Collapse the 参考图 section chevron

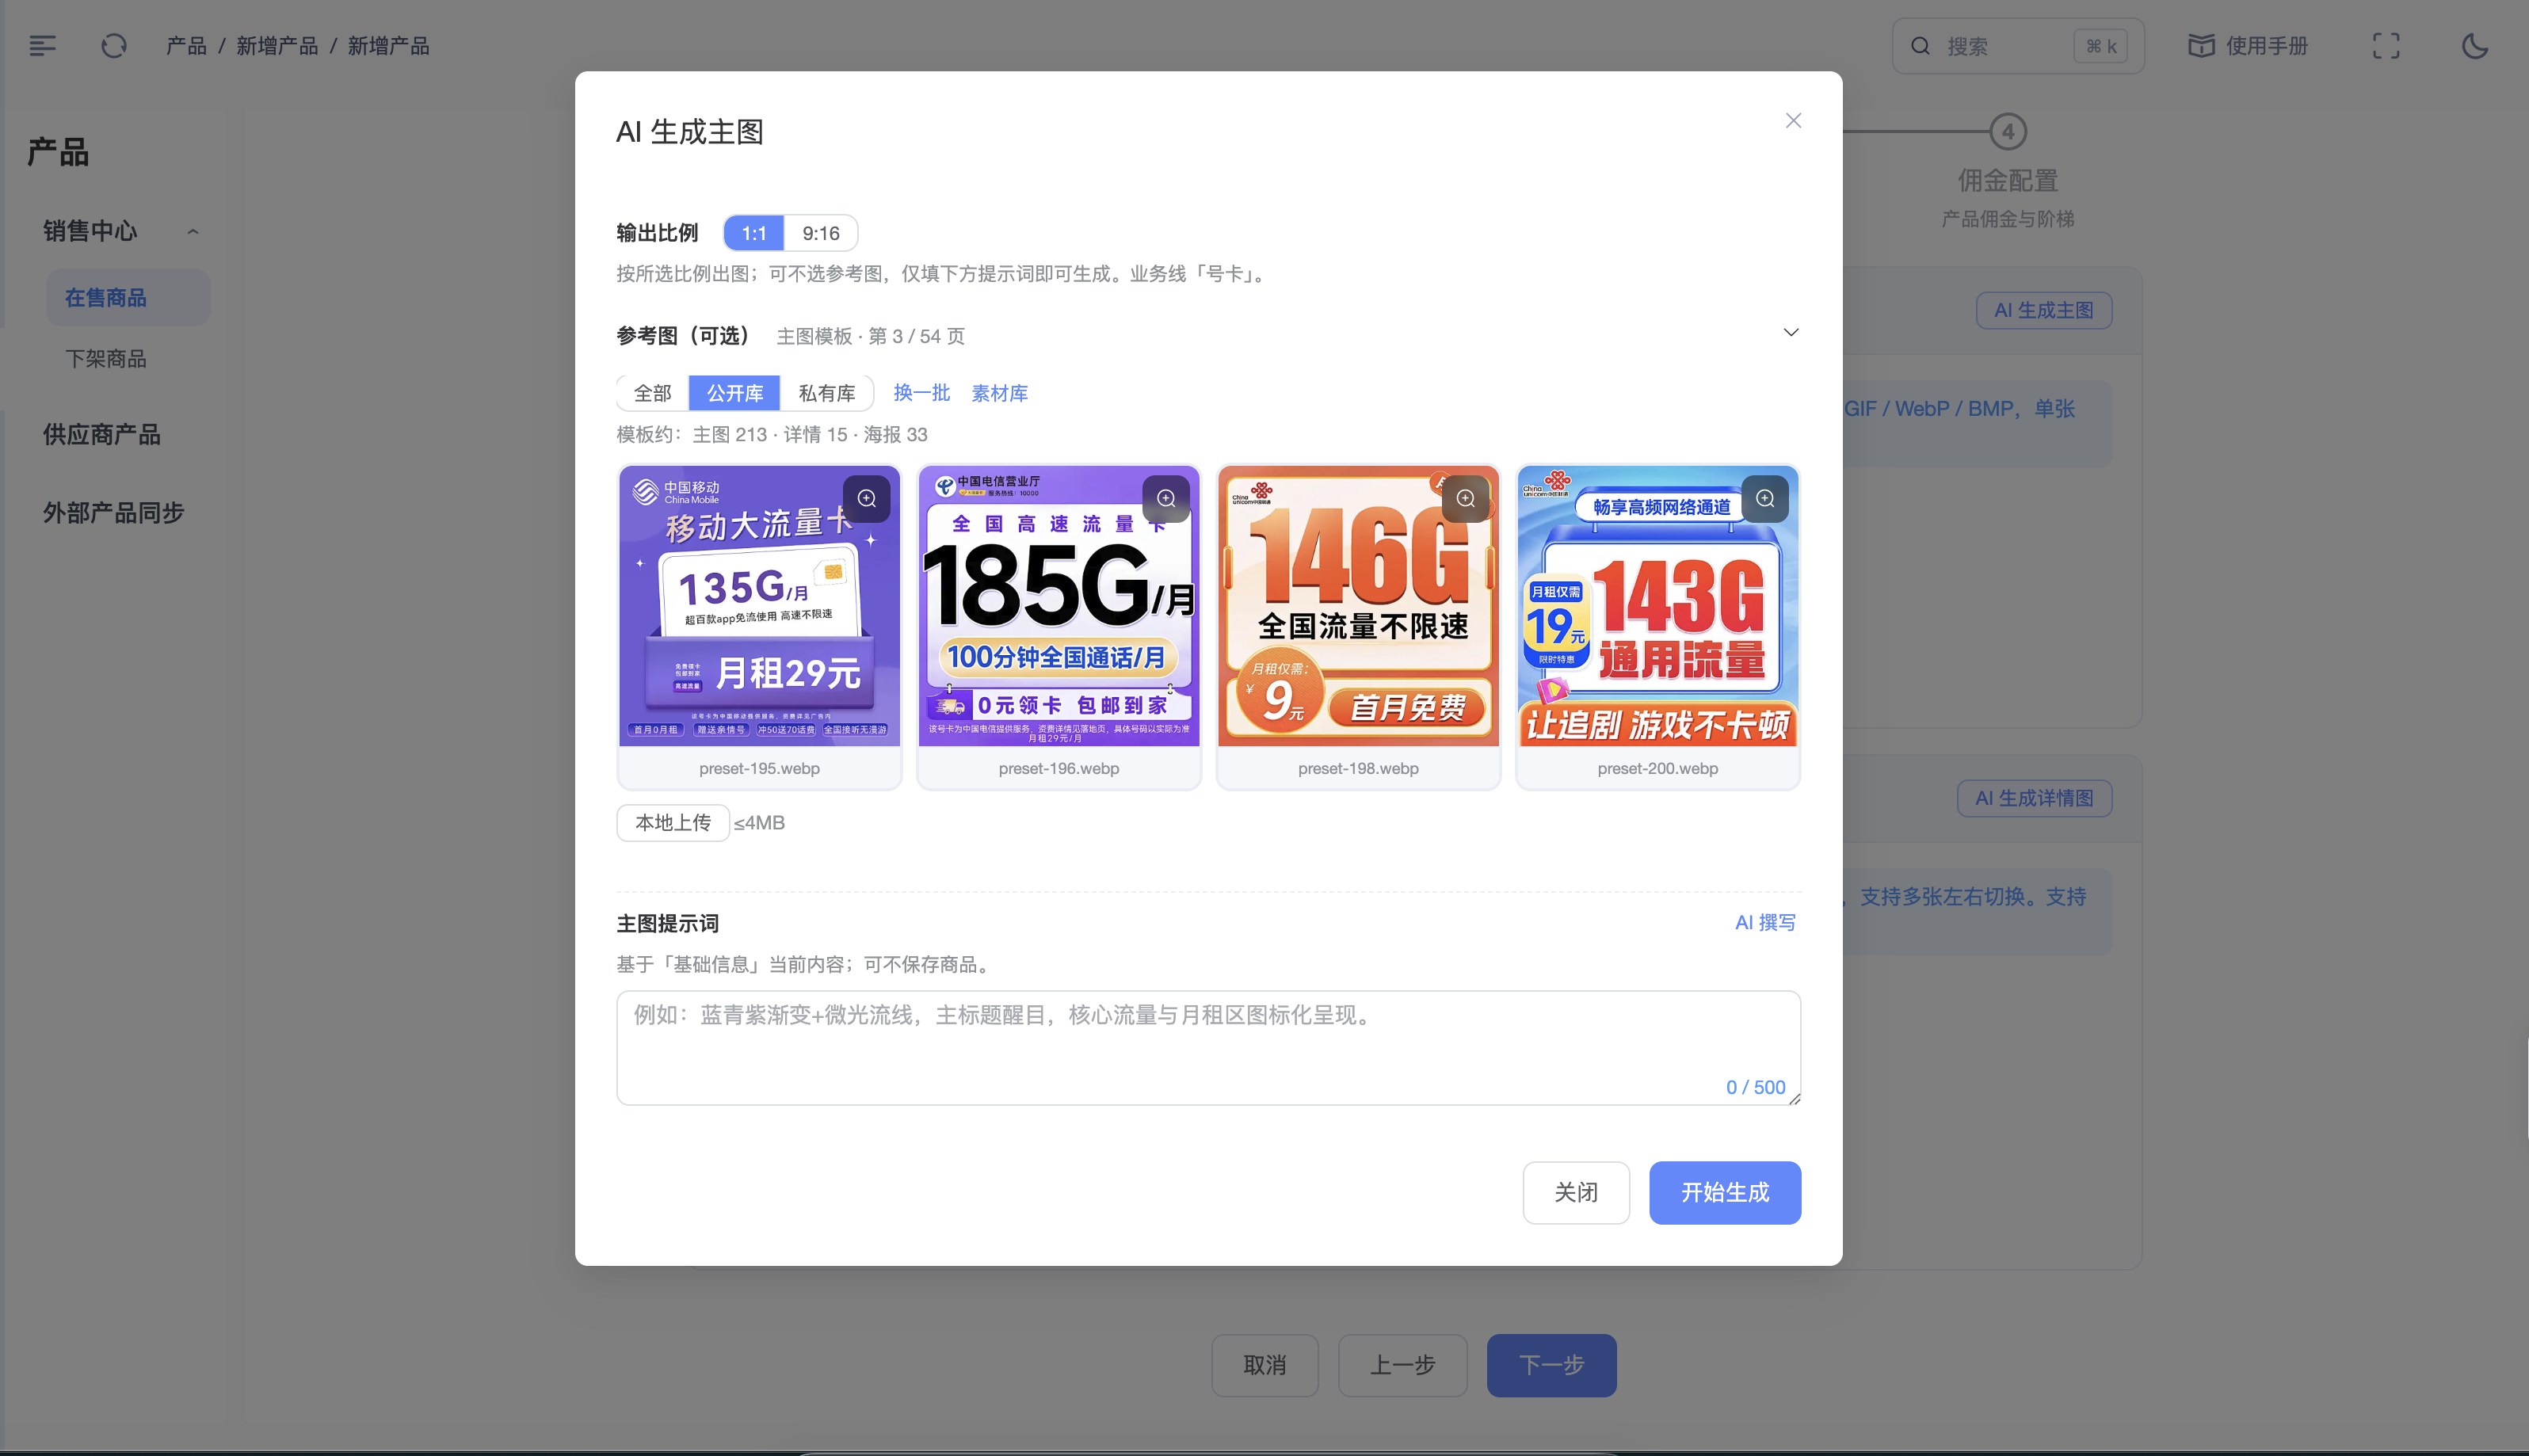coord(1790,332)
